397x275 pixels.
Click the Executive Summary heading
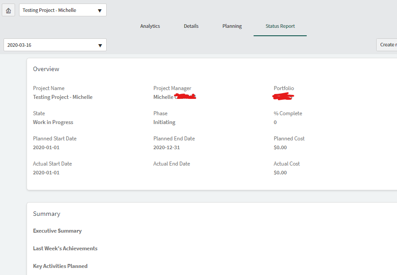(x=57, y=230)
